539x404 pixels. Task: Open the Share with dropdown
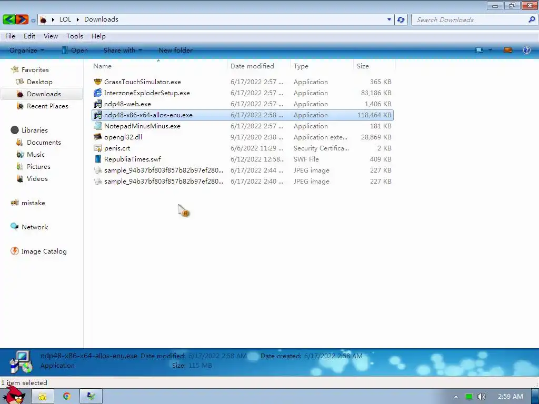pos(123,50)
